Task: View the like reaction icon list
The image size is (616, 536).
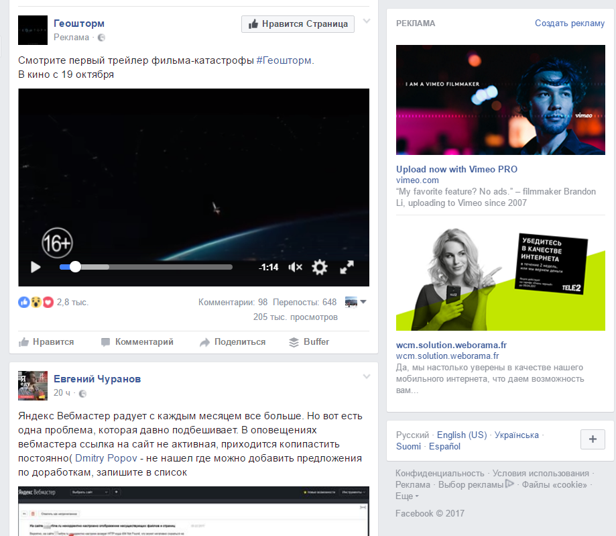Action: point(23,302)
